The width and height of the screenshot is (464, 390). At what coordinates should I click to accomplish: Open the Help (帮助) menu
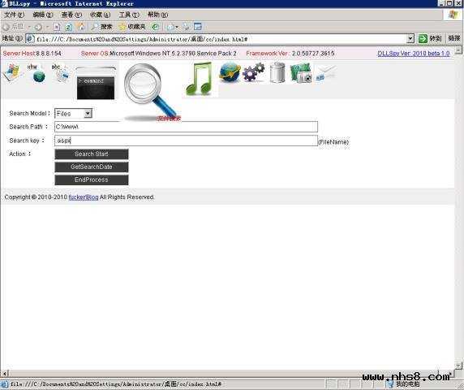tap(157, 15)
